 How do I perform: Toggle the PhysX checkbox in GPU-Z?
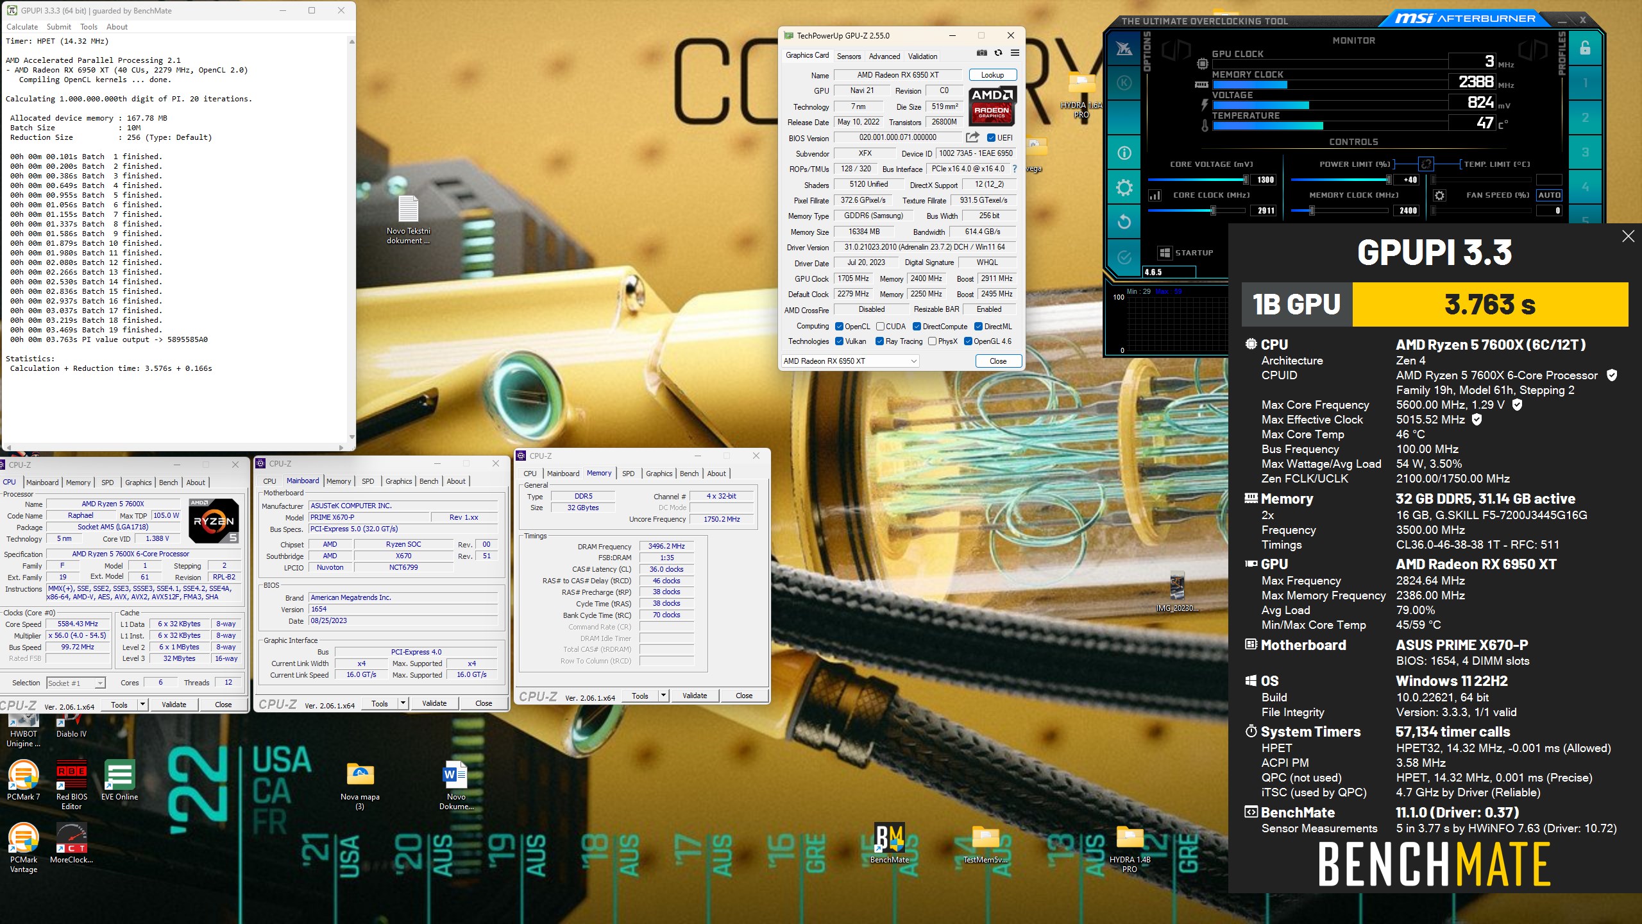[932, 341]
